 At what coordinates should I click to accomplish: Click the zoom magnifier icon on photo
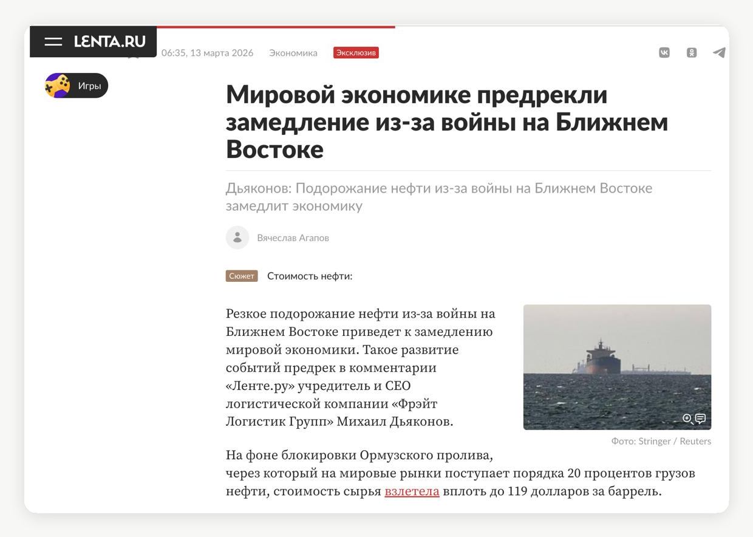pyautogui.click(x=687, y=419)
